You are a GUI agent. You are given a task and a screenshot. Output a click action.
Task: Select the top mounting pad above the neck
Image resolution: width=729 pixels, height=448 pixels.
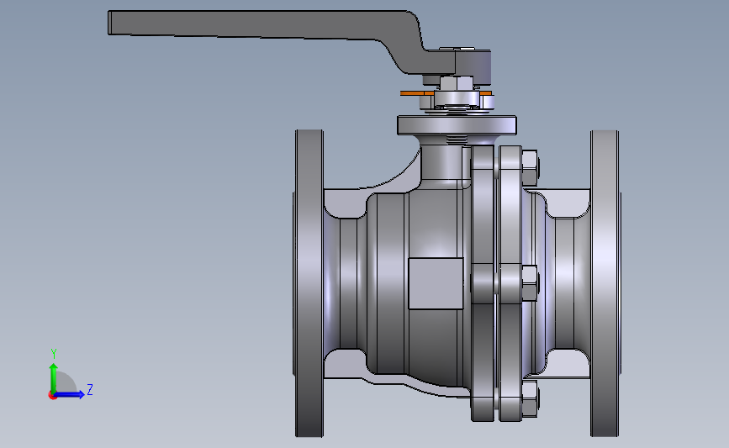457,125
